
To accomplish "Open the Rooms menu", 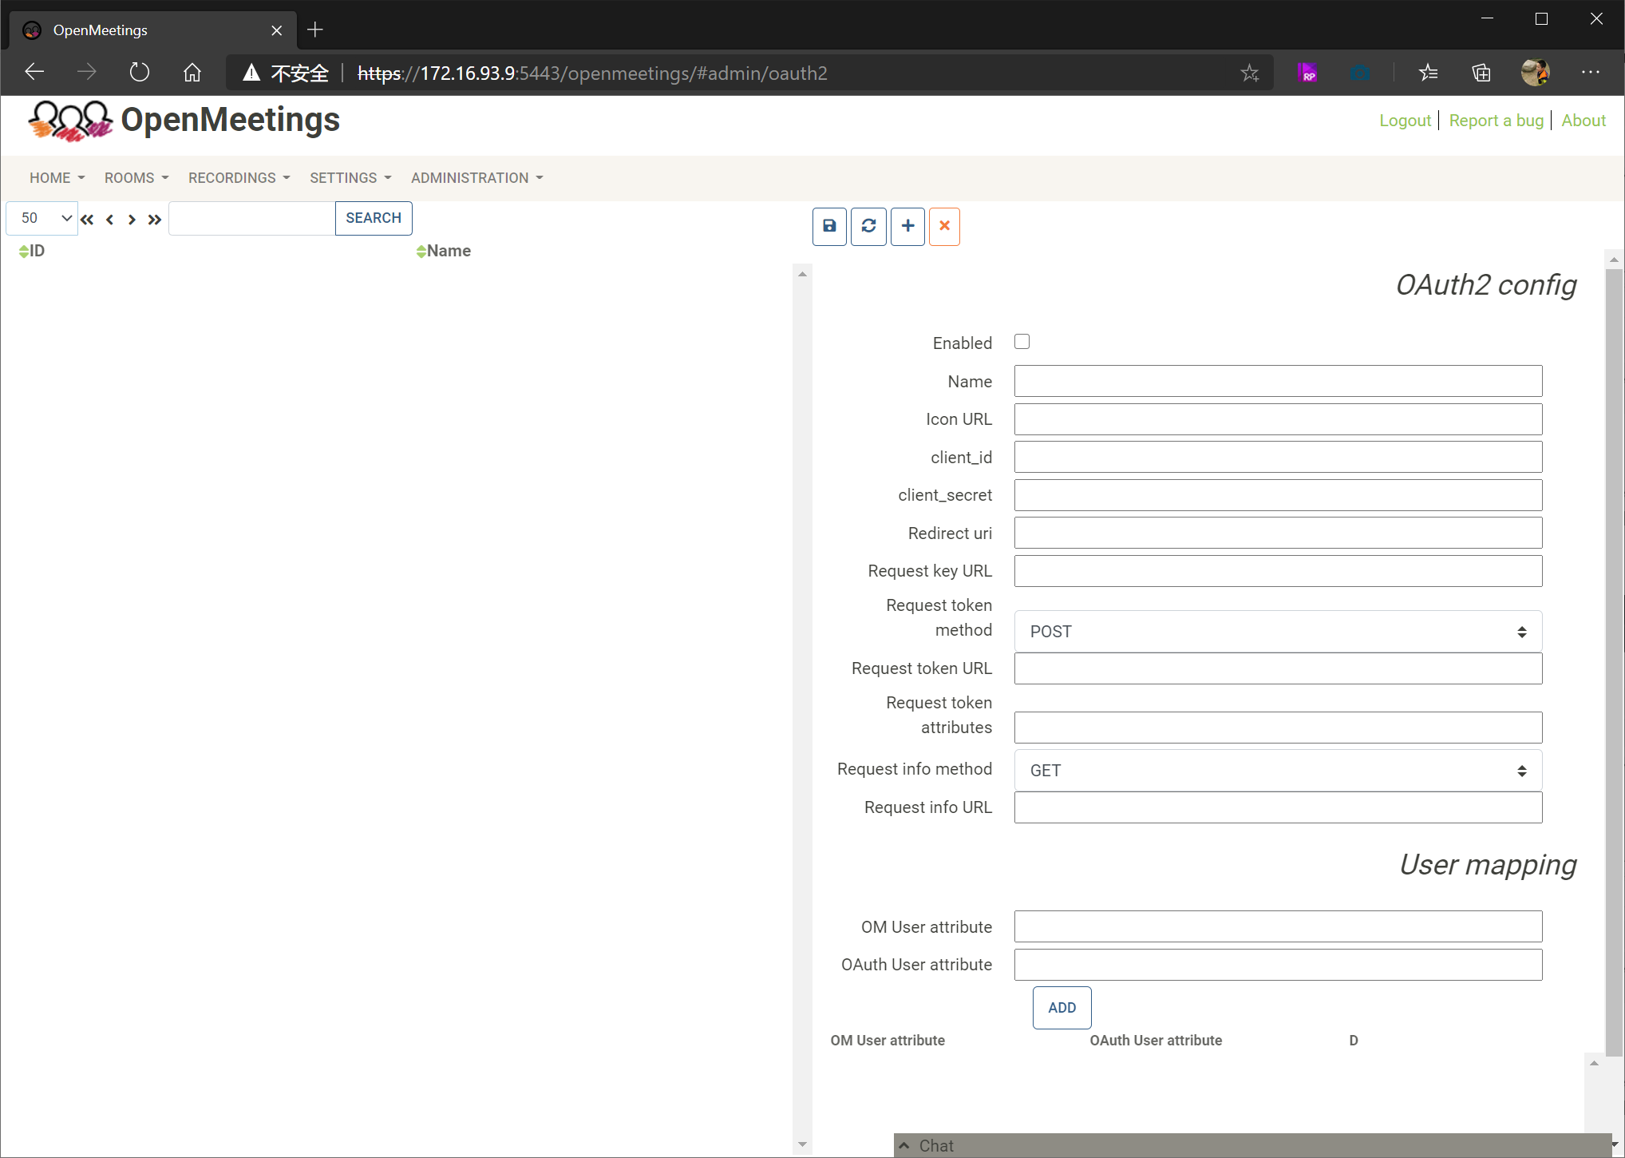I will [136, 178].
